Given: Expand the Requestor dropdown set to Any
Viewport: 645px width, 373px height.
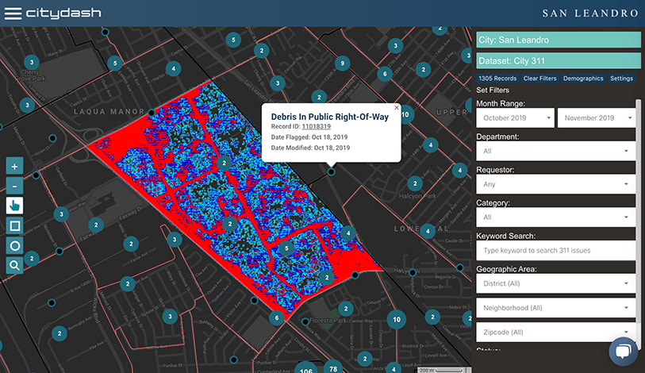Looking at the screenshot, I should point(555,184).
